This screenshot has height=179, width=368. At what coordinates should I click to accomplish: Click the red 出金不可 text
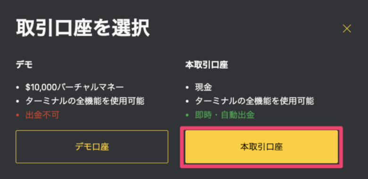tap(42, 115)
